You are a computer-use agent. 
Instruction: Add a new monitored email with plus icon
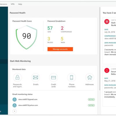pos(14,111)
